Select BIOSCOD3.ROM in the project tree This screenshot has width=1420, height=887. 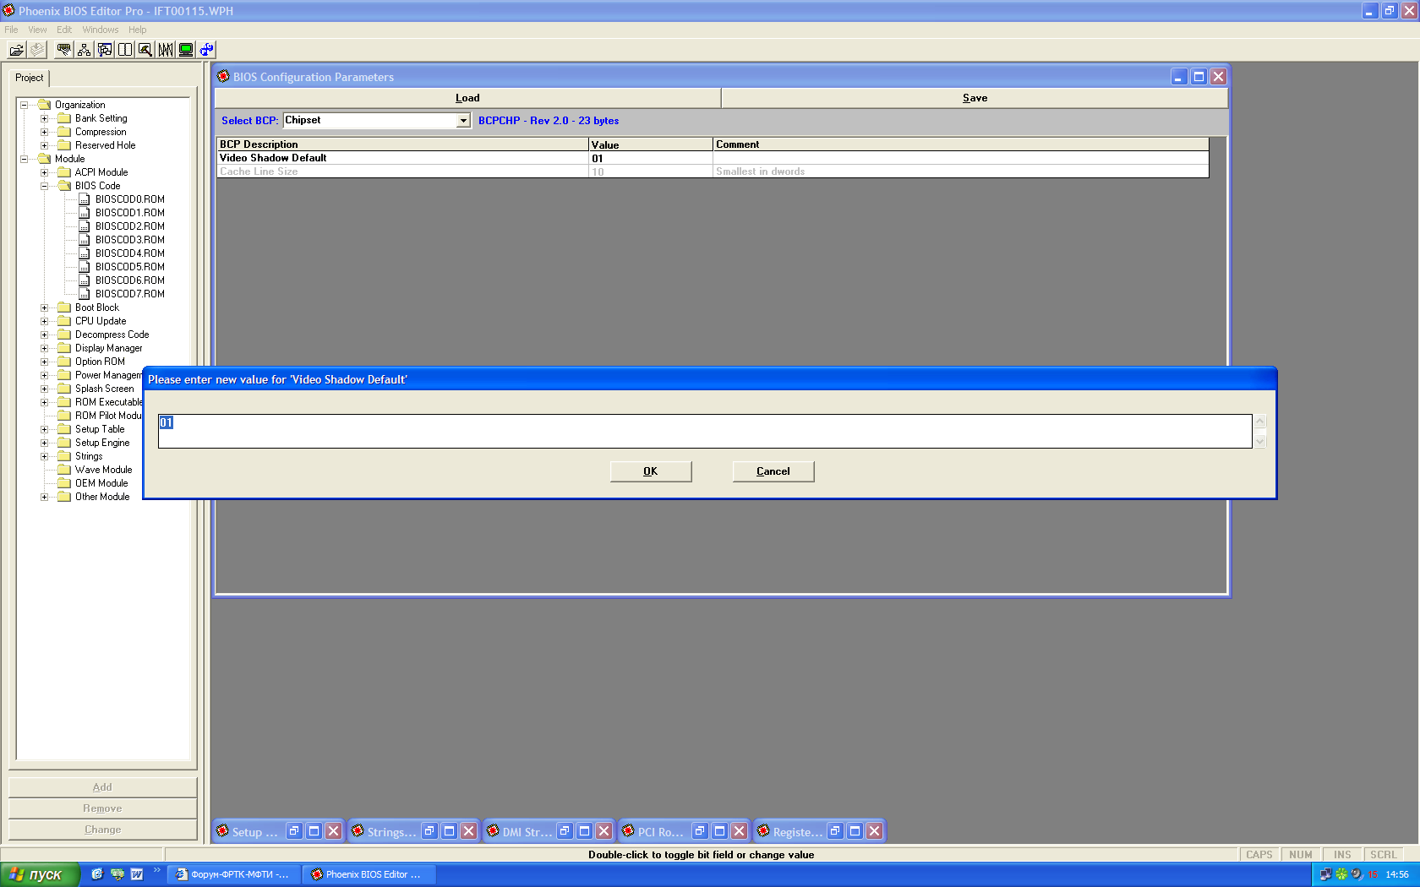click(x=129, y=240)
